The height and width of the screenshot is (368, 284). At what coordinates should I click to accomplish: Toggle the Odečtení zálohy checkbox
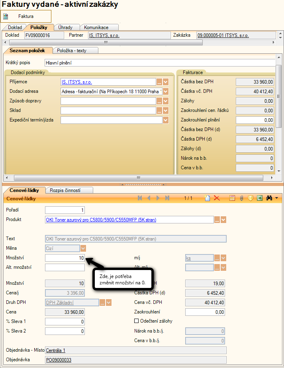click(137, 321)
